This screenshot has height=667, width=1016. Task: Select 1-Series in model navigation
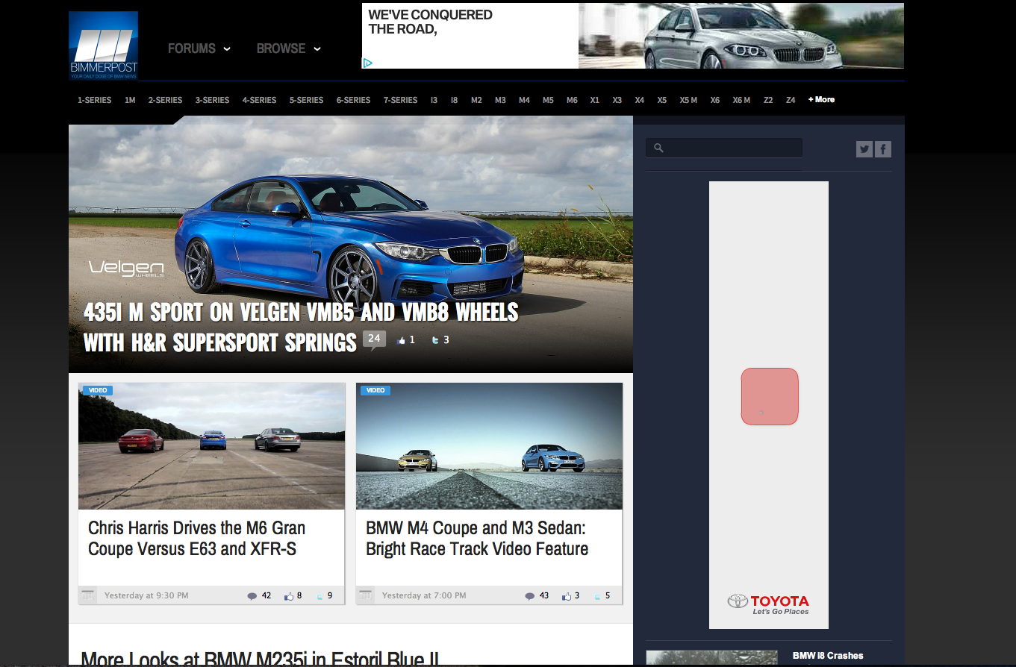[94, 100]
